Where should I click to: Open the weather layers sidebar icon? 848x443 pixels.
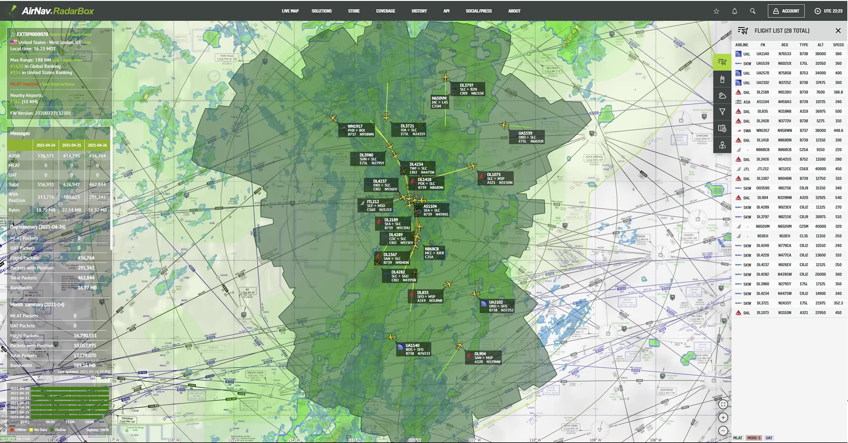coord(722,96)
